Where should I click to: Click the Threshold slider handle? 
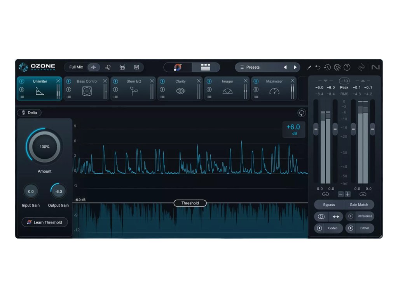click(x=190, y=203)
